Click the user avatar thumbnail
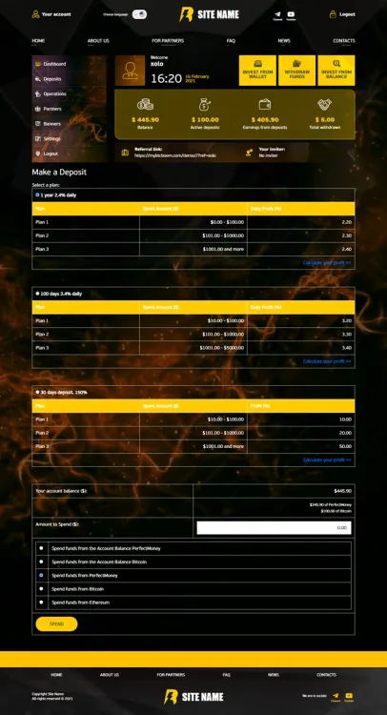The width and height of the screenshot is (387, 715). [130, 71]
